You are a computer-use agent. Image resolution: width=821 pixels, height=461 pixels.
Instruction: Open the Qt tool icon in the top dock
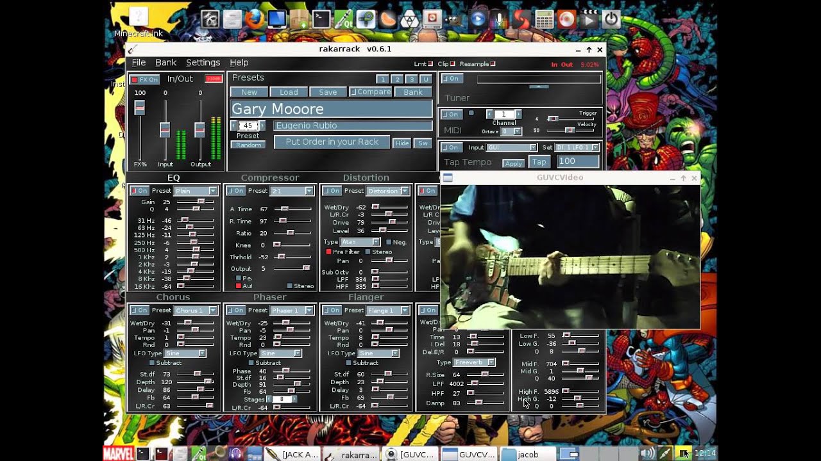[344, 19]
